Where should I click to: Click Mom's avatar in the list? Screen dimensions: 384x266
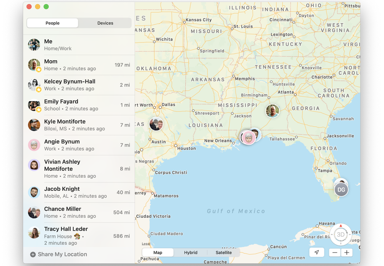tap(34, 65)
